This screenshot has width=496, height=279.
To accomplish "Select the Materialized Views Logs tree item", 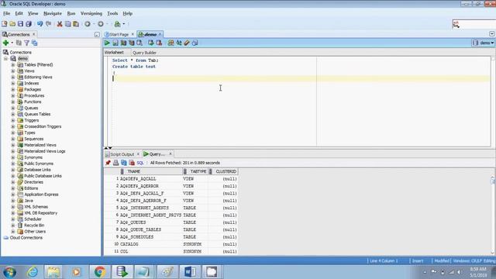I will pyautogui.click(x=45, y=151).
